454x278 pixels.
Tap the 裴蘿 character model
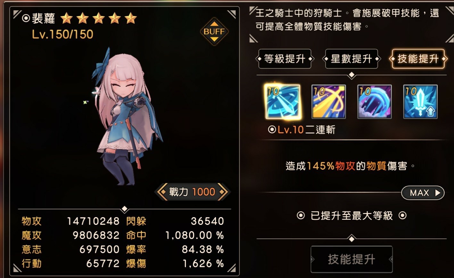[127, 117]
